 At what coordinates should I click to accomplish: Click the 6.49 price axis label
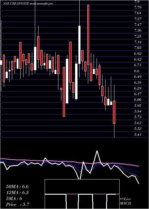[138, 77]
